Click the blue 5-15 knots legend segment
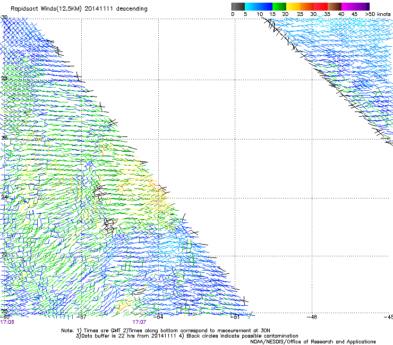Screen dimensions: 393x345 259,6
